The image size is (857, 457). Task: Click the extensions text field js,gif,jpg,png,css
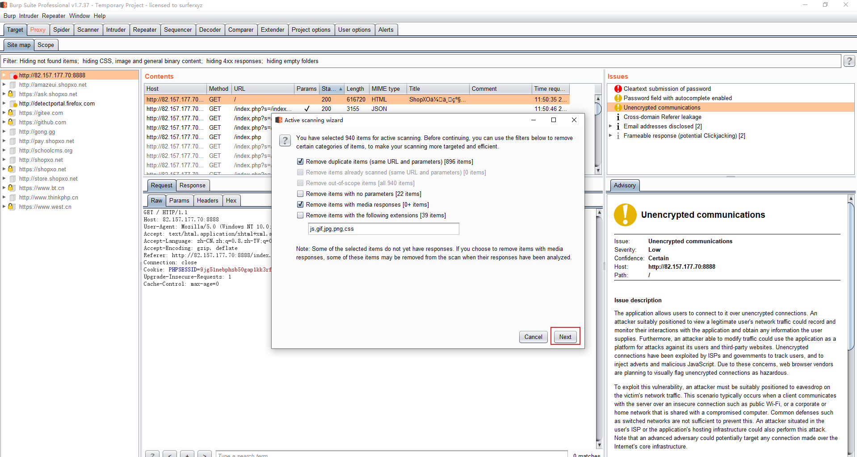[x=383, y=228]
